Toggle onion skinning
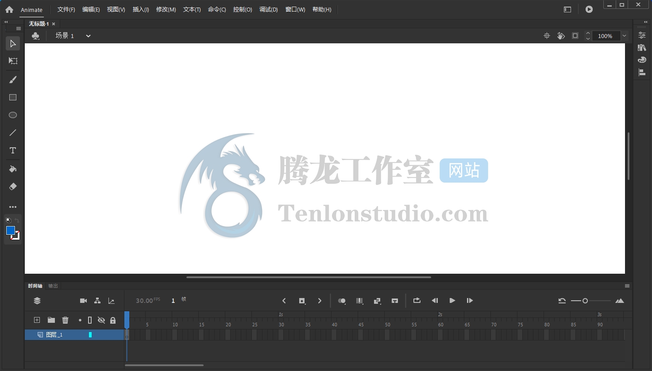Viewport: 652px width, 371px height. [x=342, y=301]
